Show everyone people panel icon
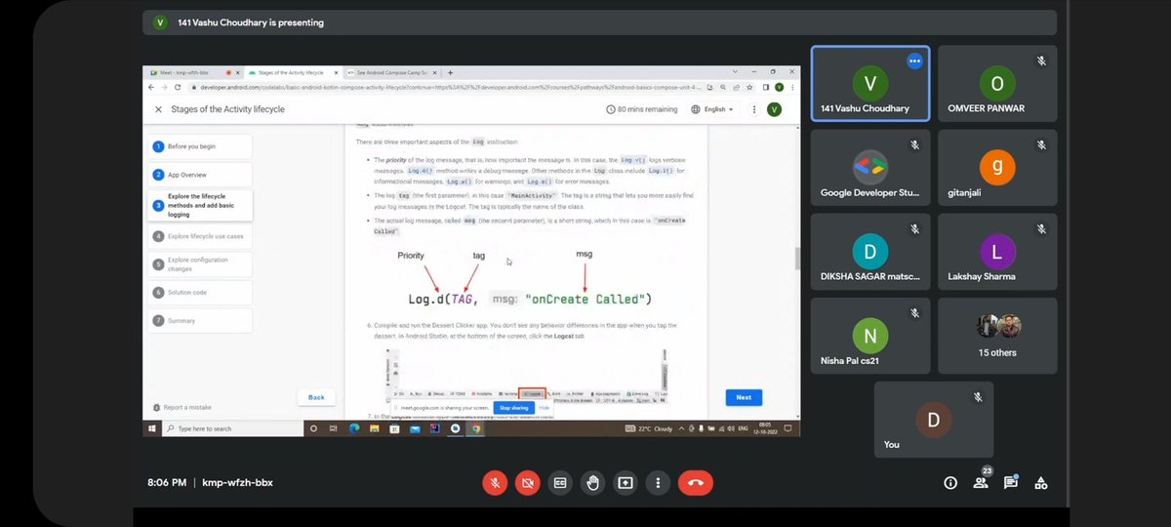Viewport: 1171px width, 527px height. (981, 481)
